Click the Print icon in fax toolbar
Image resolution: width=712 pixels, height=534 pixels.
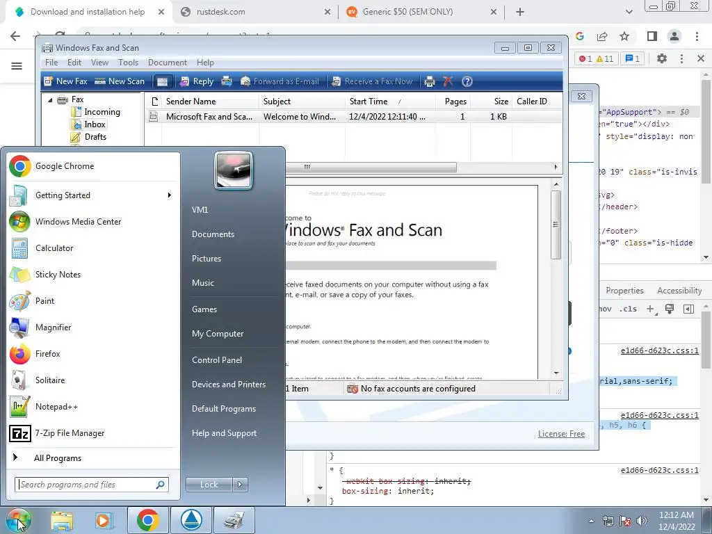click(x=430, y=81)
